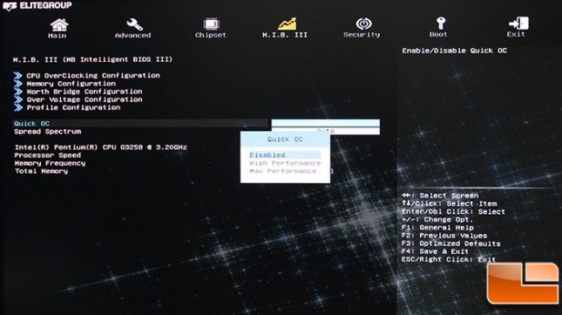This screenshot has height=315, width=562.
Task: Click the Boot tab label
Action: coord(438,34)
